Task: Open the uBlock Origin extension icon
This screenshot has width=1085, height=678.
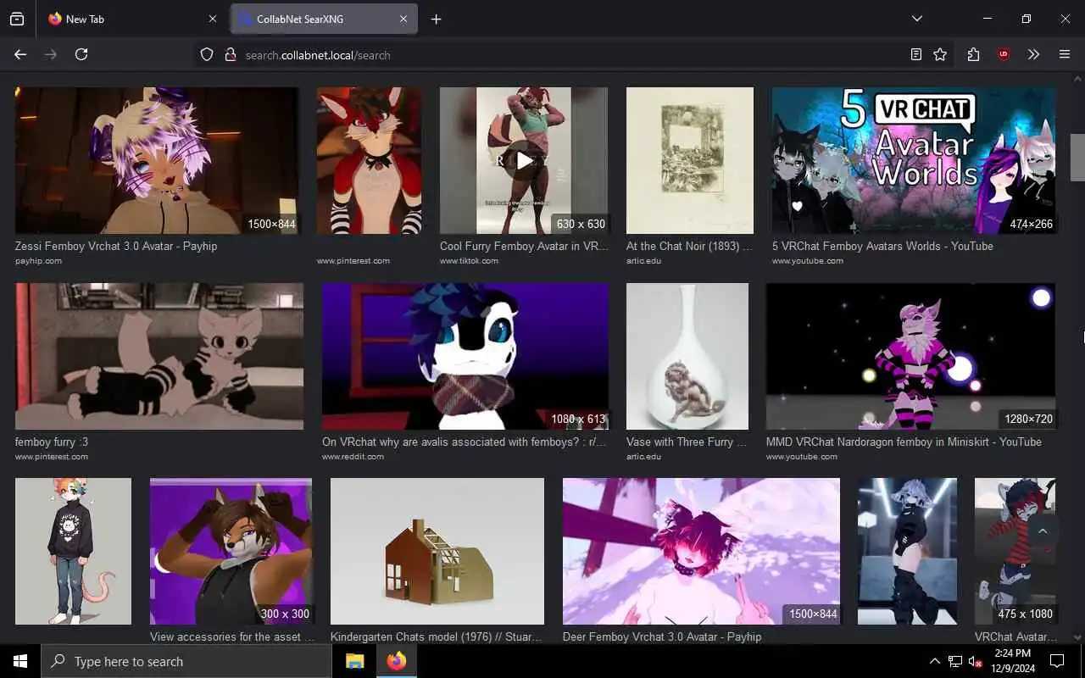Action: click(x=1004, y=54)
